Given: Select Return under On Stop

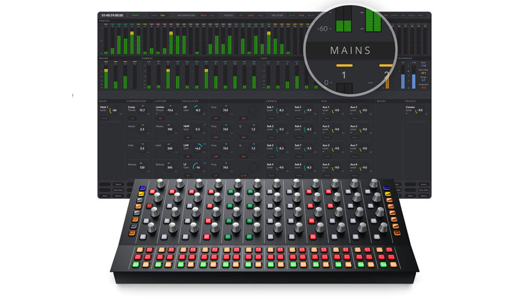Looking at the screenshot, I should tap(310, 15).
